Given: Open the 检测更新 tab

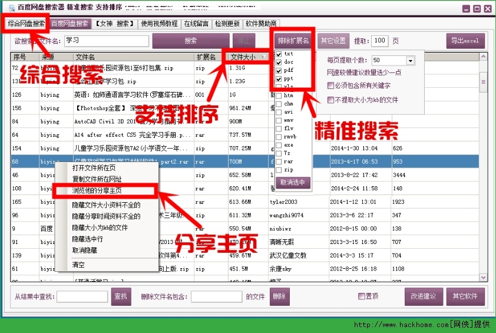Looking at the screenshot, I should click(x=227, y=24).
